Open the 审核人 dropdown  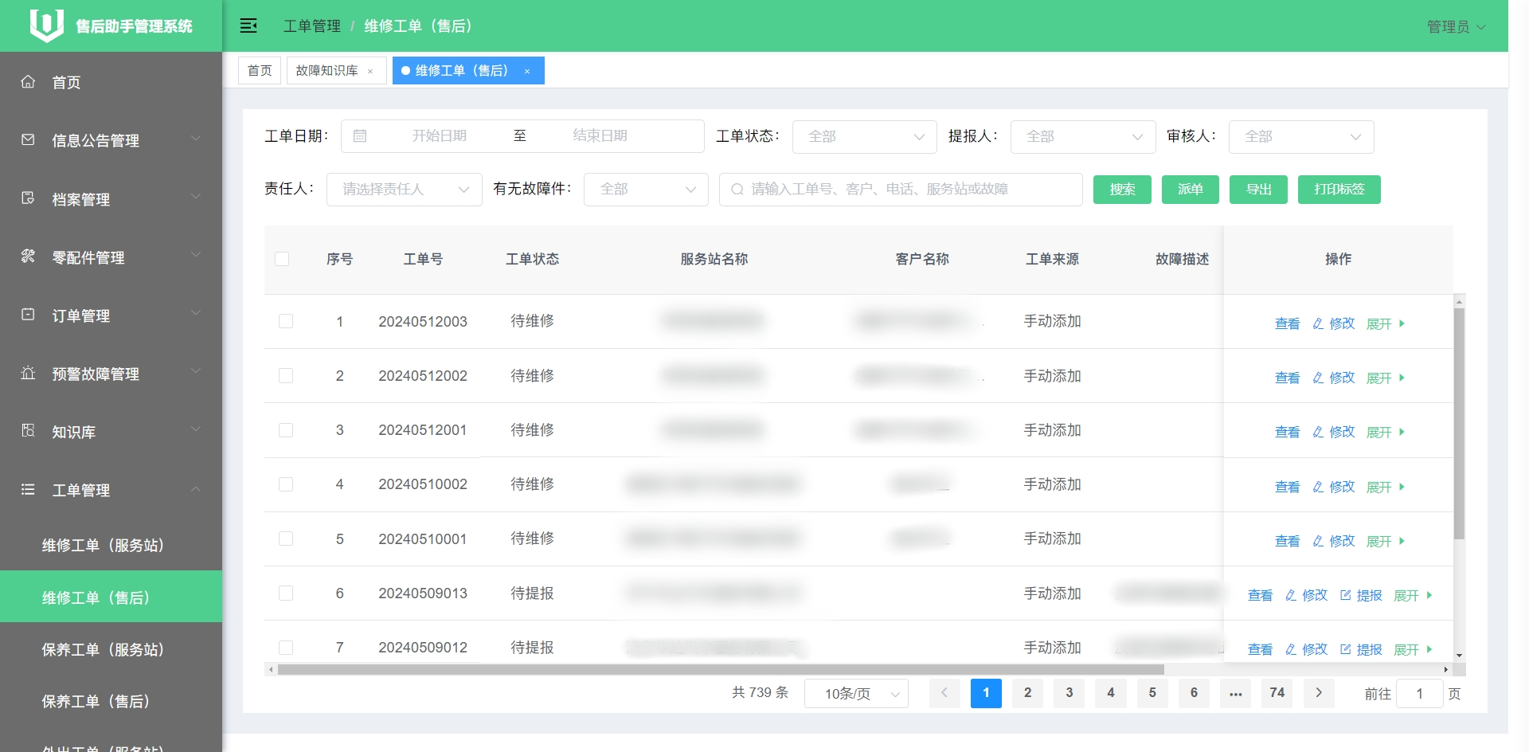coord(1301,136)
